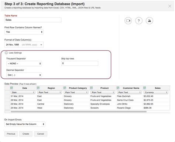Click the Customer Name column header

coord(131,88)
